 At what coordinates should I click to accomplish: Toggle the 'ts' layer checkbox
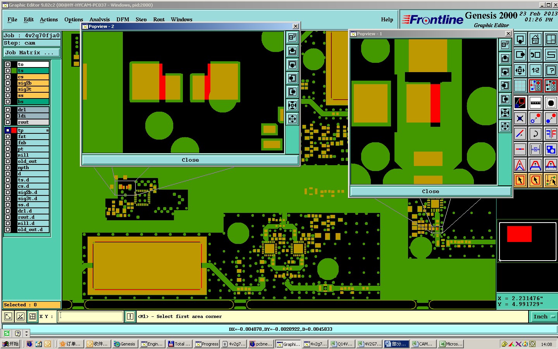8,71
